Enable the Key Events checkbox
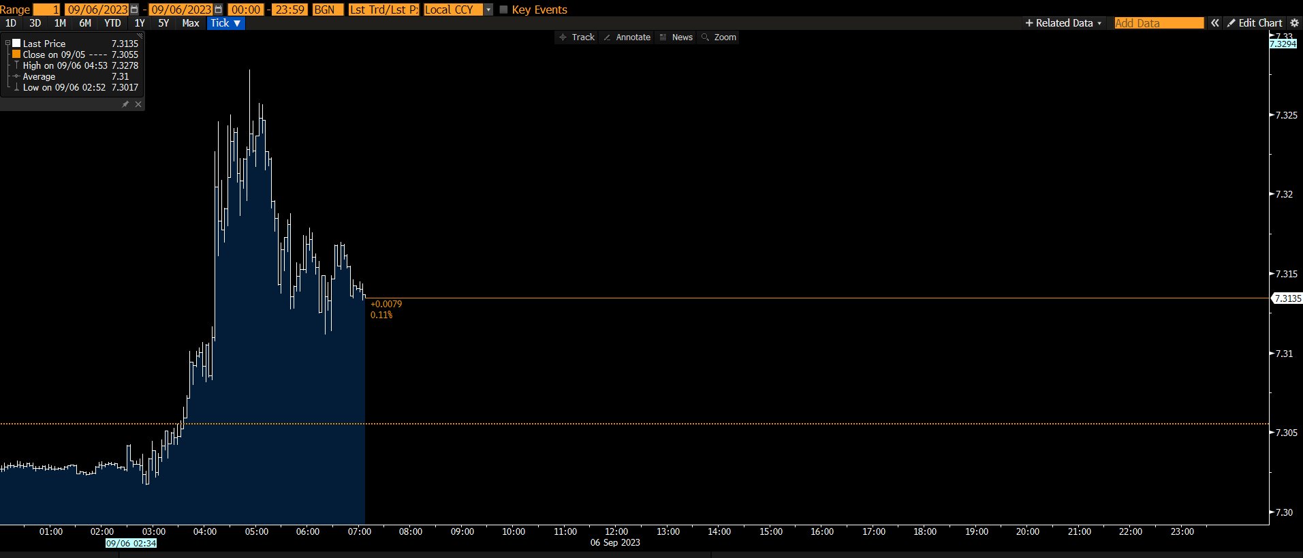The image size is (1303, 558). pyautogui.click(x=504, y=10)
